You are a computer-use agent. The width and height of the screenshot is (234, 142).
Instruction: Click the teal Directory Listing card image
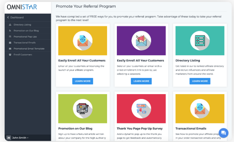point(200,41)
